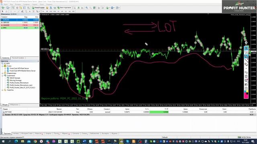Toggle the Navigator window toolbar icon
Screen dimensions: 257x144
click(21, 8)
